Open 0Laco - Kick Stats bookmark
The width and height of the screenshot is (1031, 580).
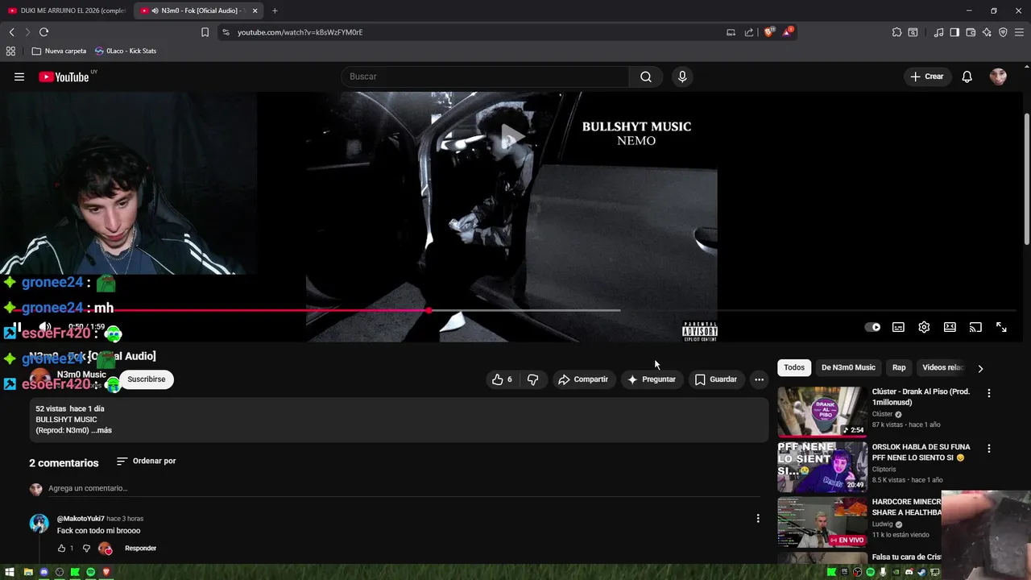point(126,51)
